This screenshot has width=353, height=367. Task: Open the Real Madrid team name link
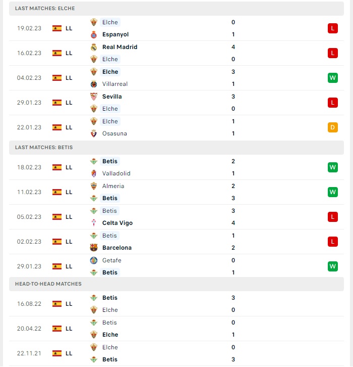click(x=120, y=47)
